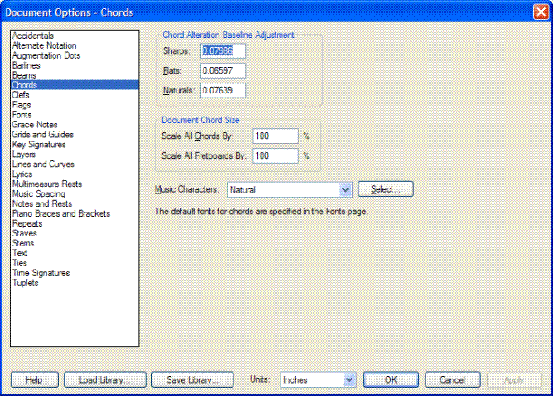
Task: Open Help for this dialog
Action: click(34, 380)
